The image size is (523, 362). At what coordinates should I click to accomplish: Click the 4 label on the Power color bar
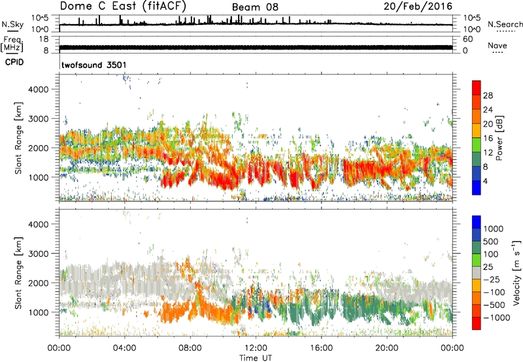tap(486, 182)
